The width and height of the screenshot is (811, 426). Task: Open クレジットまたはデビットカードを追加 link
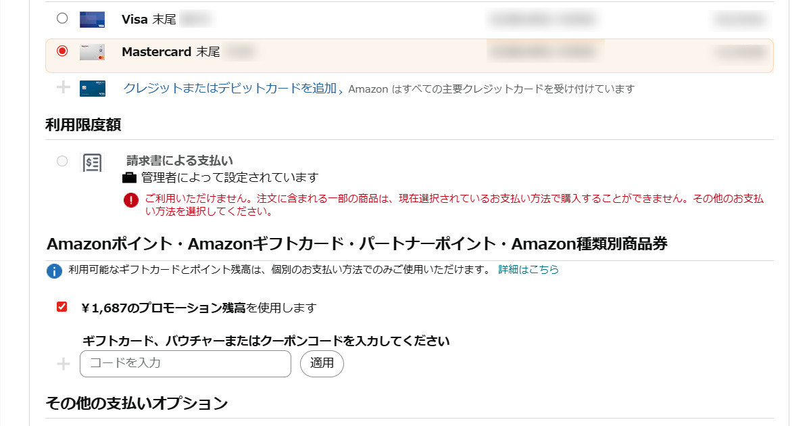point(230,88)
